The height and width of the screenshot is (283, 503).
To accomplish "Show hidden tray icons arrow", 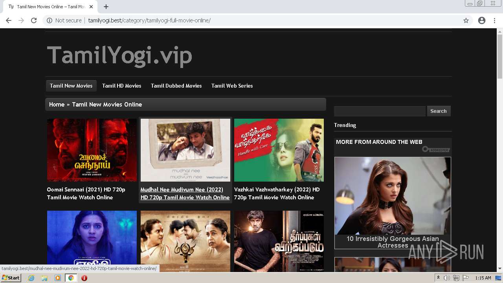I will click(x=438, y=278).
